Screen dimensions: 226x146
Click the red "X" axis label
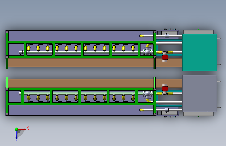tap(28, 128)
